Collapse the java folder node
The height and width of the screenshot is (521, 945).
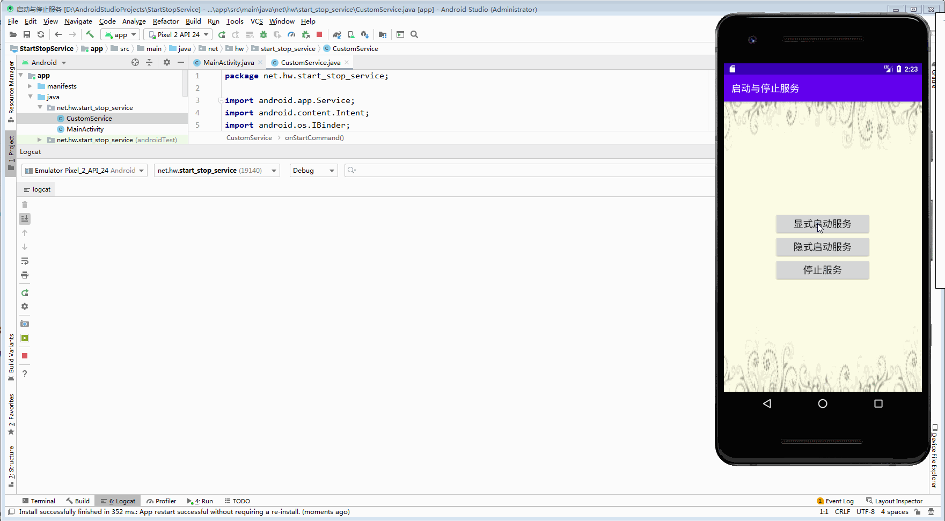pos(30,97)
